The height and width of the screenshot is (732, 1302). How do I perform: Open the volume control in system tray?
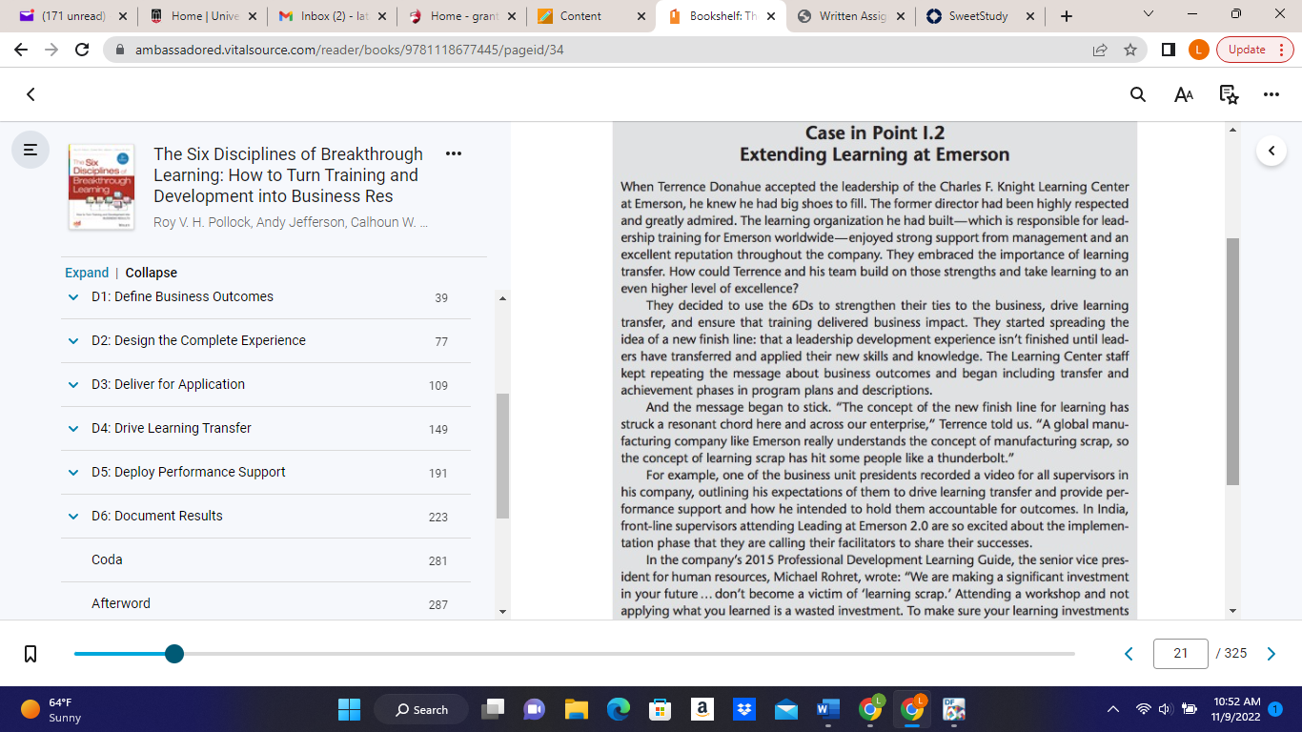point(1165,709)
